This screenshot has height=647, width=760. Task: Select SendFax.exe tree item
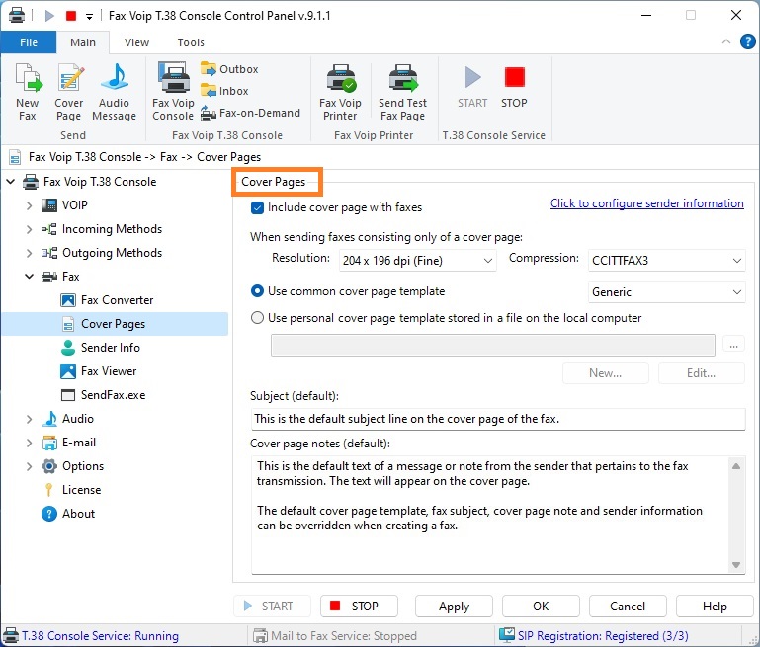coord(113,395)
